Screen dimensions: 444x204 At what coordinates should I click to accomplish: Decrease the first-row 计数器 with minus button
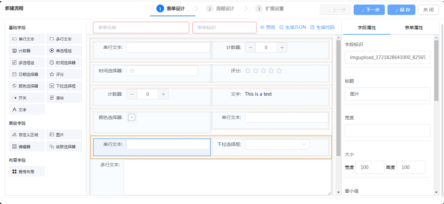click(x=250, y=47)
